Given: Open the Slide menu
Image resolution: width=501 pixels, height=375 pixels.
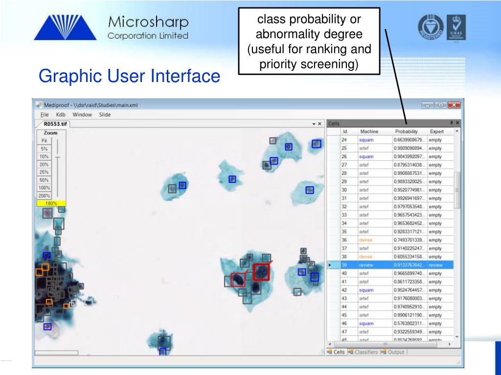Looking at the screenshot, I should click(105, 114).
